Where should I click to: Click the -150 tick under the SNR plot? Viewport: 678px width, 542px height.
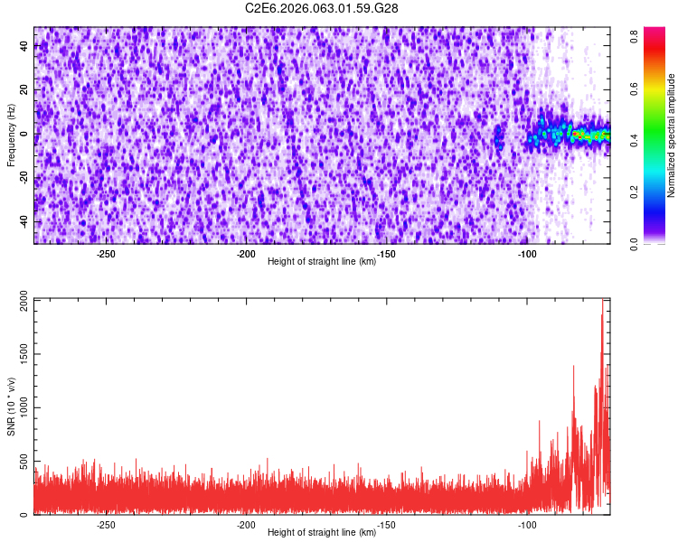point(386,524)
